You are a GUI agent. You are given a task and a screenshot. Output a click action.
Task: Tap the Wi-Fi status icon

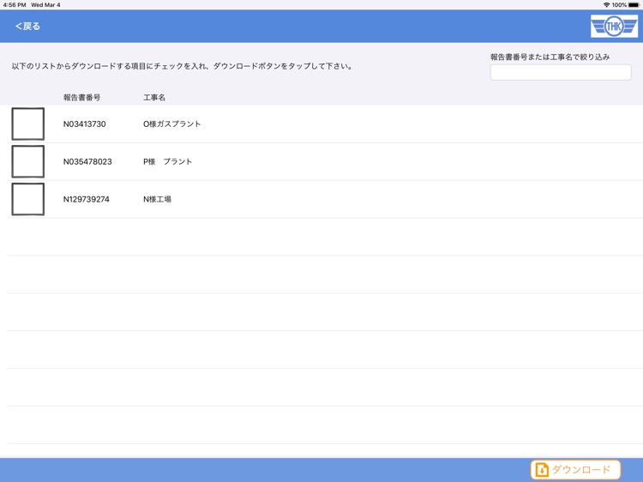coord(606,5)
